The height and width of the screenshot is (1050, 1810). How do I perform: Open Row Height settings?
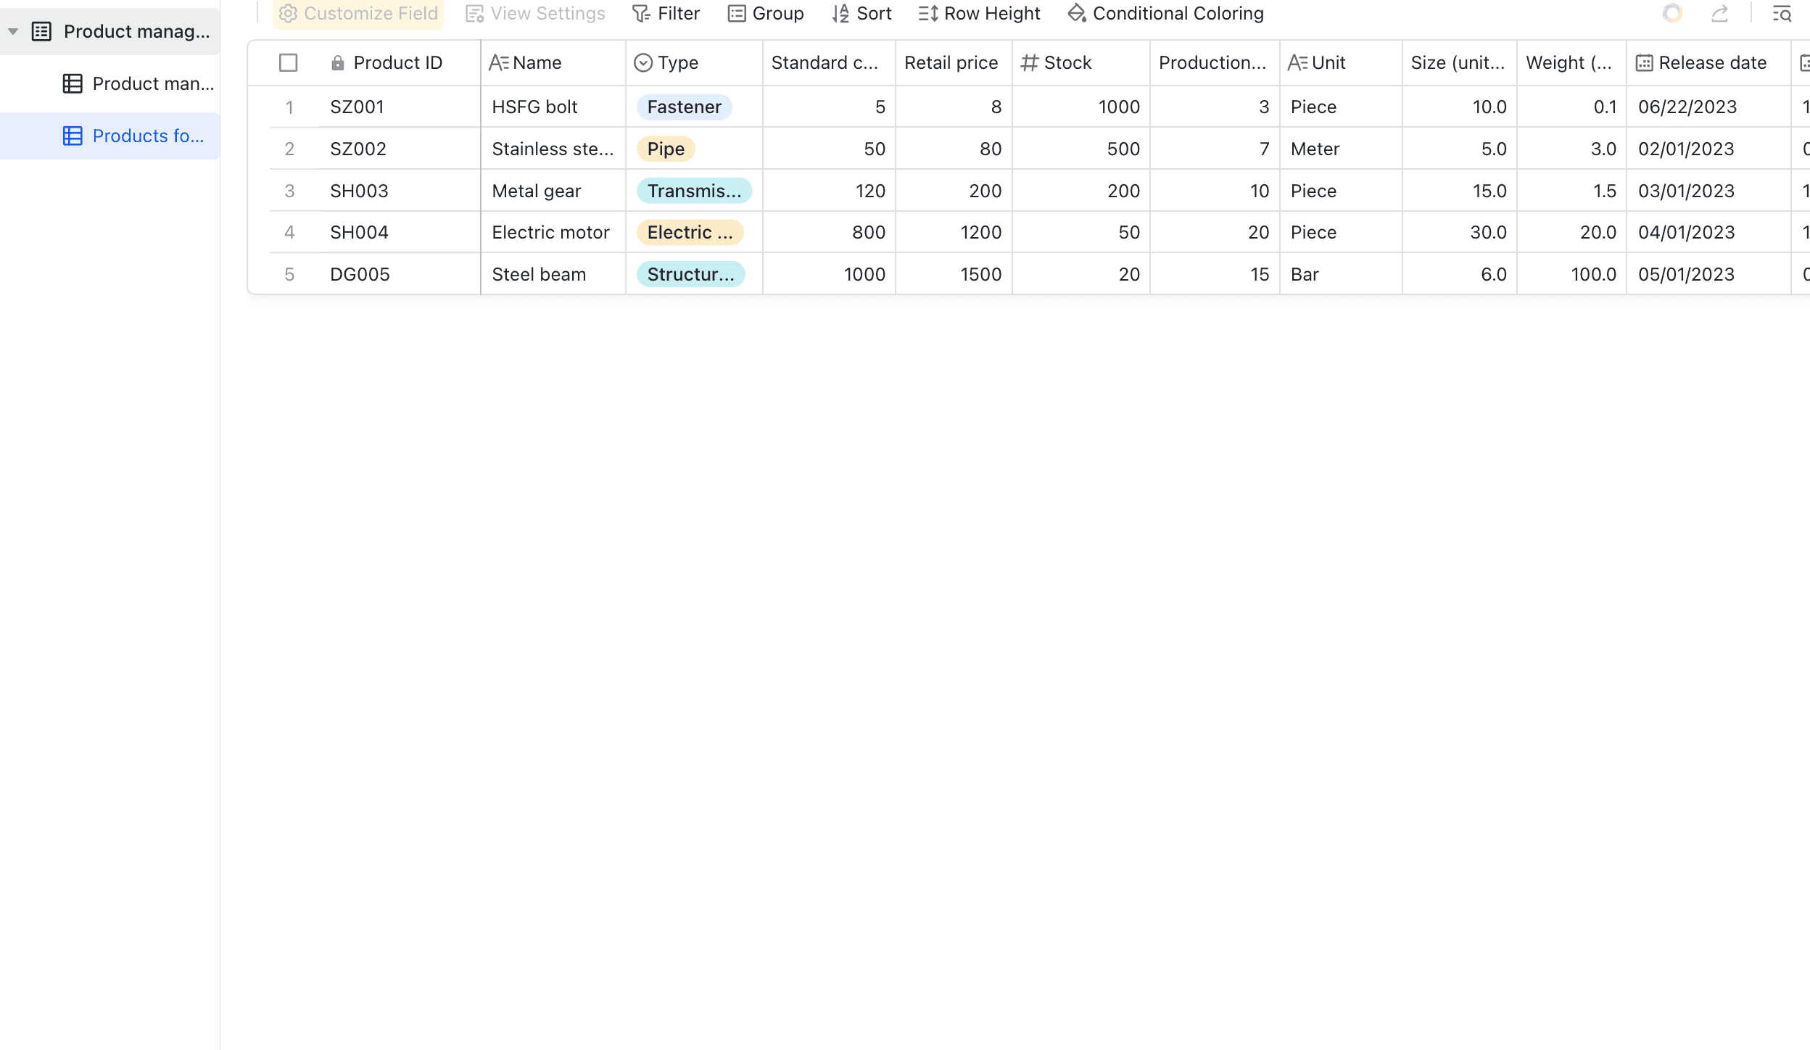[x=979, y=14]
